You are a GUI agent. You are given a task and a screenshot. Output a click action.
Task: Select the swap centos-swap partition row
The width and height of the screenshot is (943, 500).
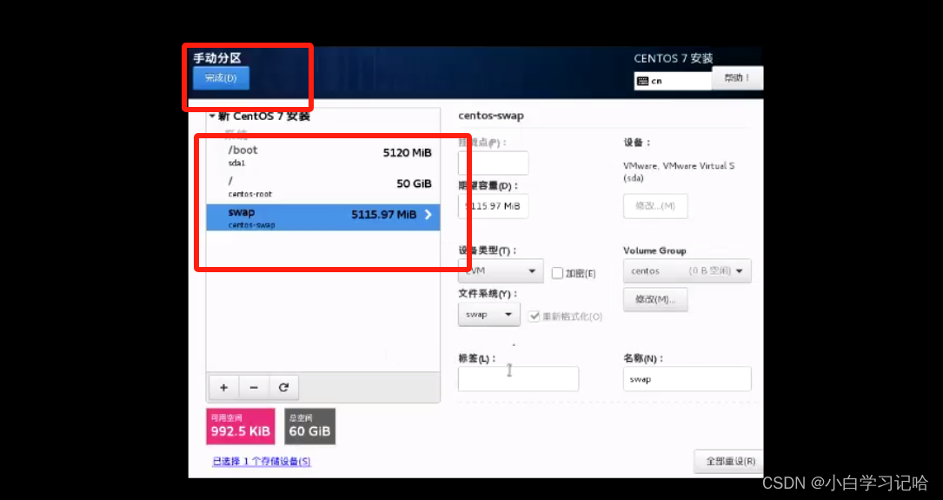(x=323, y=217)
